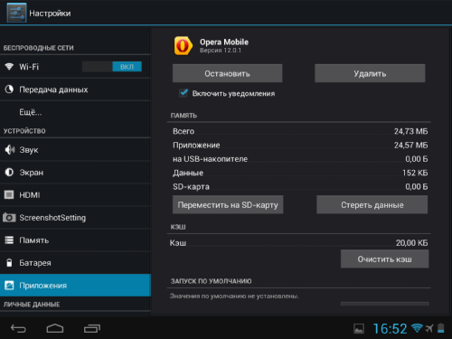Tap the Android back navigation icon
This screenshot has width=452, height=339.
18,328
